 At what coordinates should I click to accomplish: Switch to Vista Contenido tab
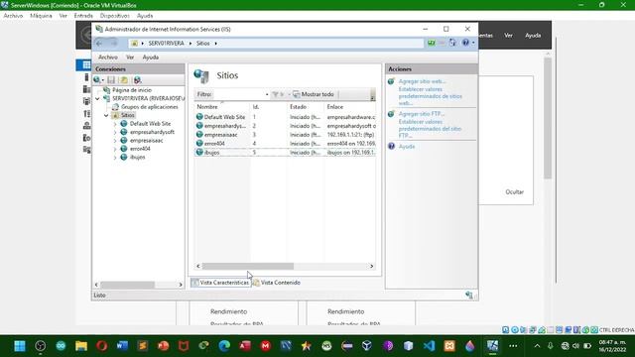(277, 283)
